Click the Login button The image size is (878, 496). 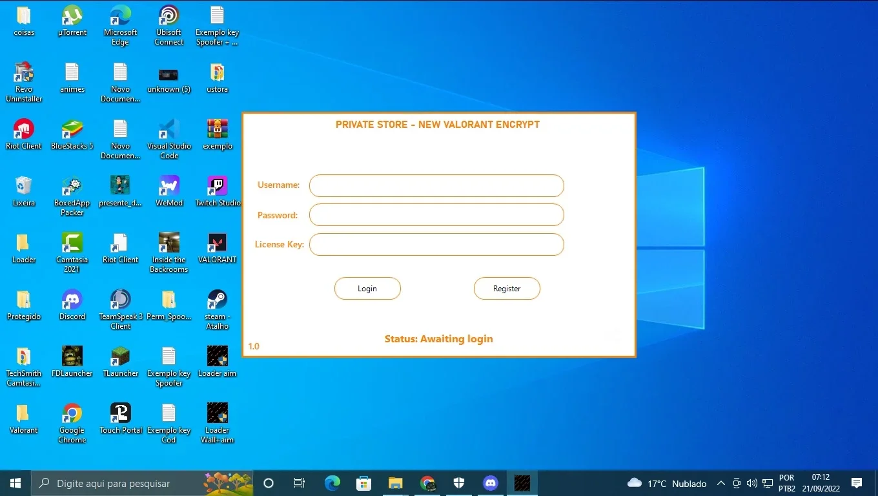pos(367,289)
